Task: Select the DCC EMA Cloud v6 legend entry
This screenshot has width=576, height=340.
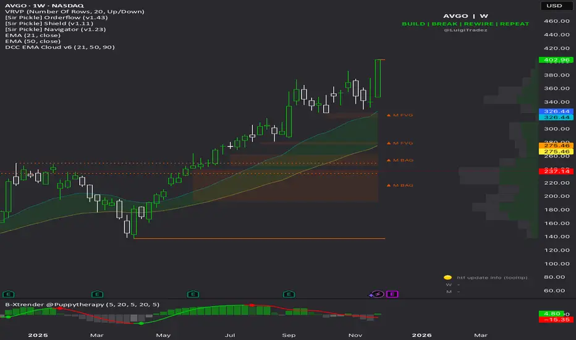Action: 59,47
